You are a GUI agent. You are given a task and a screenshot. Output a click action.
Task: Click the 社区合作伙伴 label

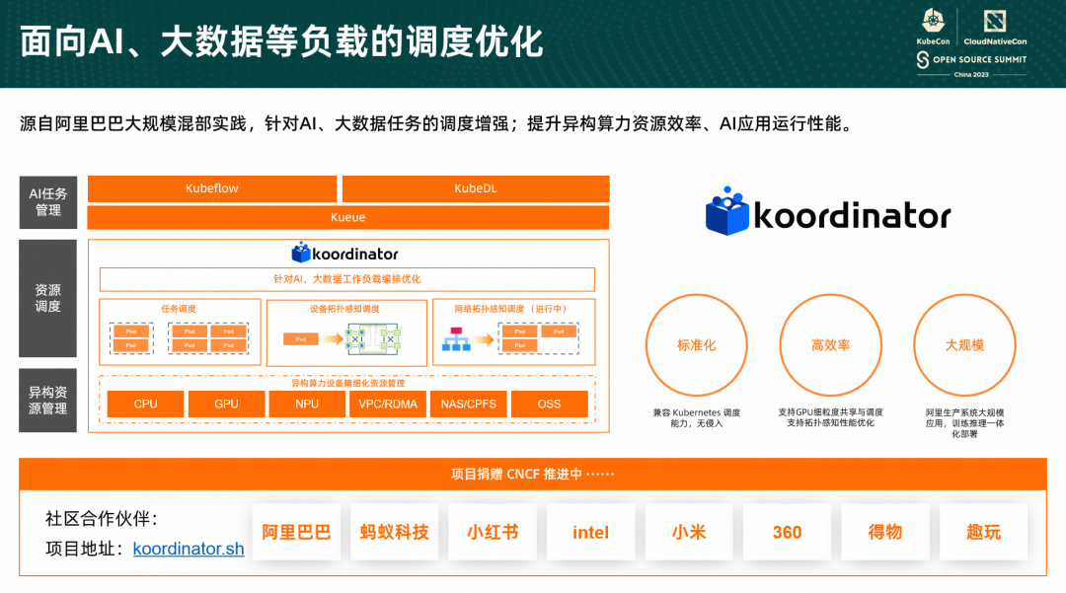pos(102,519)
